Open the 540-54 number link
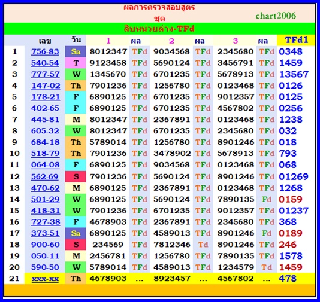Image resolution: width=320 pixels, height=302 pixels. click(x=45, y=63)
